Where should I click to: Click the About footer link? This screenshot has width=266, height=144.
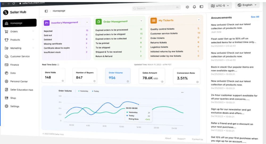168,138
